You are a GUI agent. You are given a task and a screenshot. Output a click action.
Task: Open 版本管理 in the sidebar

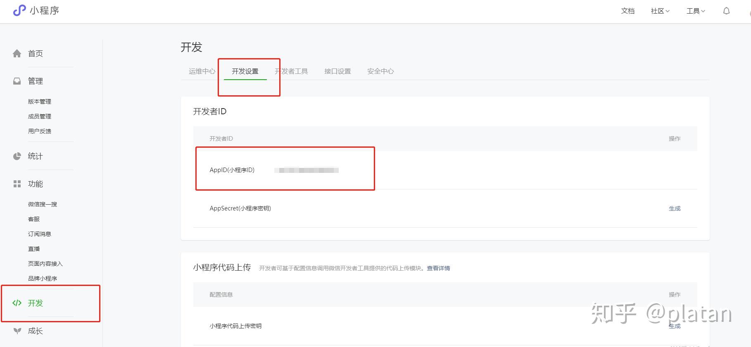click(40, 102)
